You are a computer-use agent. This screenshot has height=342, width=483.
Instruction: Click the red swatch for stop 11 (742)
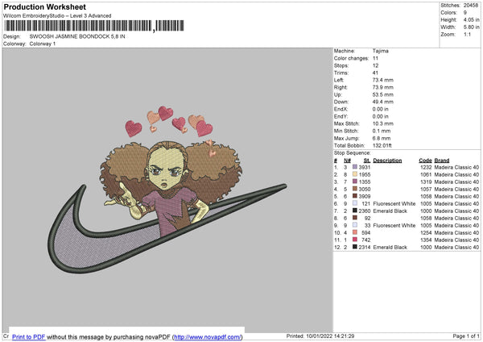click(x=355, y=240)
